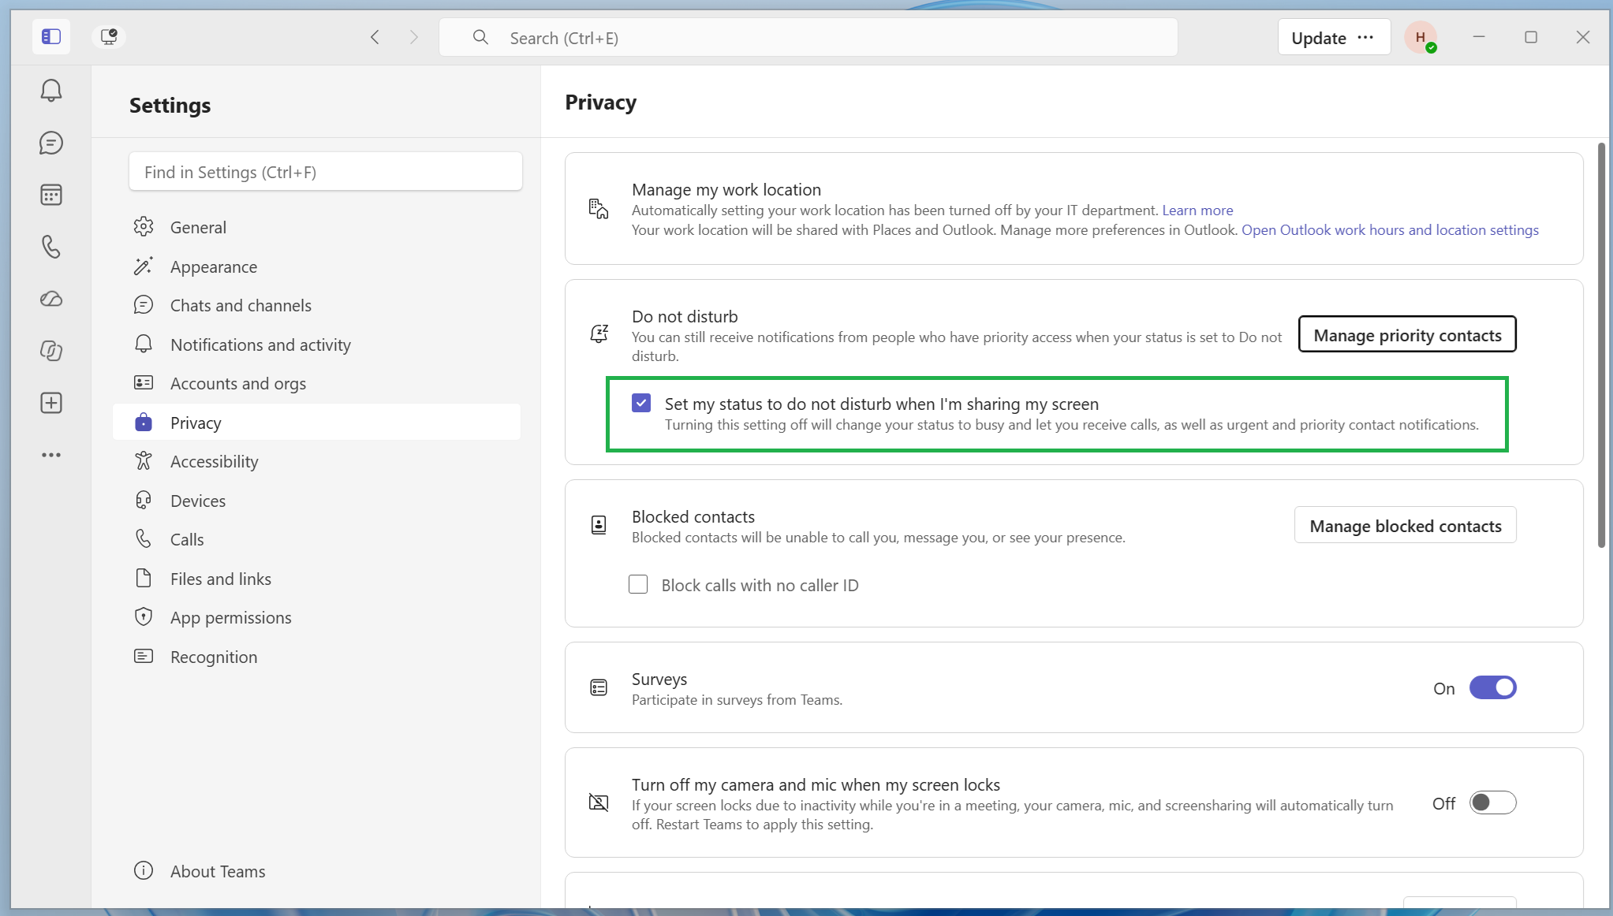Open the Calendar icon in the app rail
The image size is (1613, 916).
[51, 195]
